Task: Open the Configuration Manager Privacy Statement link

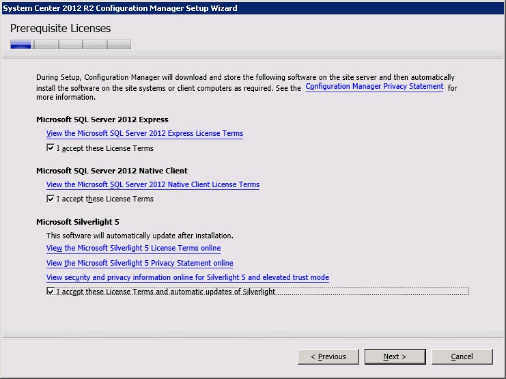Action: tap(374, 87)
